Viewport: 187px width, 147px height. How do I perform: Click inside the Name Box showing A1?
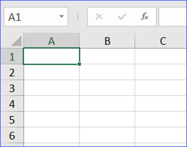(32, 17)
